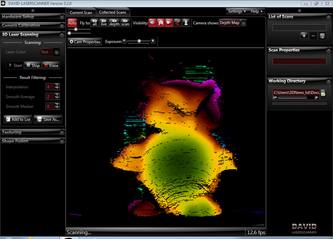Click the floppy disk icon in List of Scans

[322, 36]
